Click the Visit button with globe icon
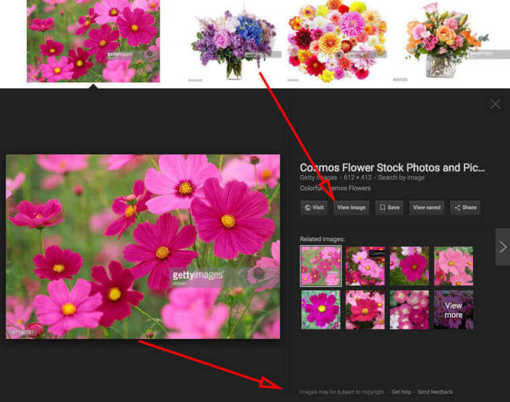This screenshot has height=402, width=510. 314,207
